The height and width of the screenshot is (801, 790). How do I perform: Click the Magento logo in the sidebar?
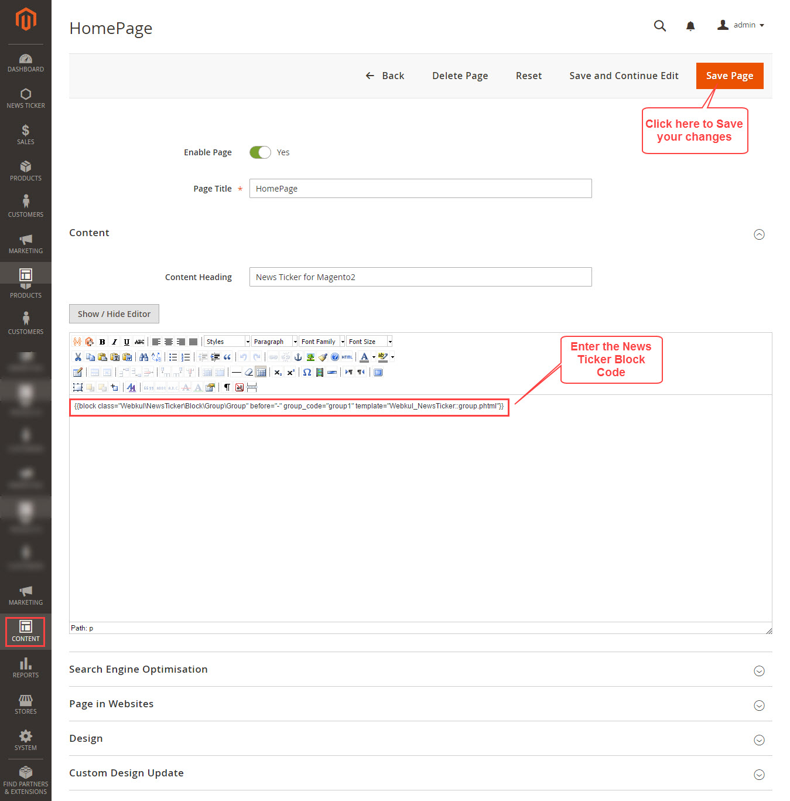(x=26, y=19)
